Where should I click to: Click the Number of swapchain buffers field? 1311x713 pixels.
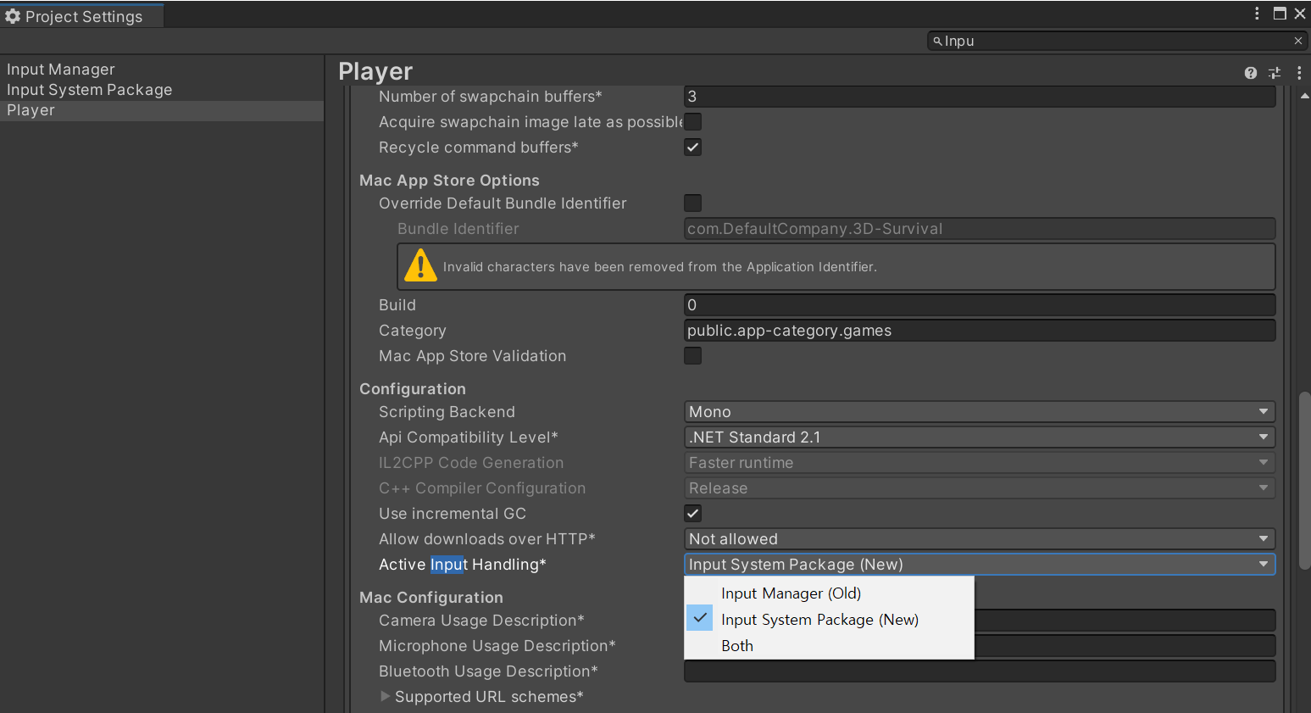pos(979,97)
